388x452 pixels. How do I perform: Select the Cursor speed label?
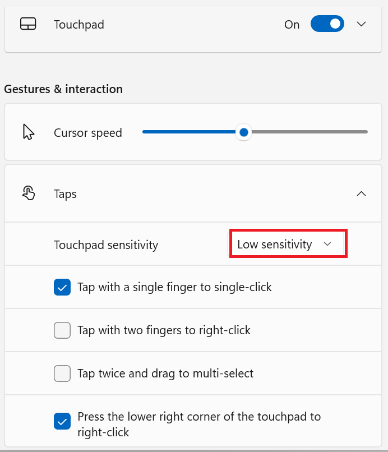click(x=88, y=133)
